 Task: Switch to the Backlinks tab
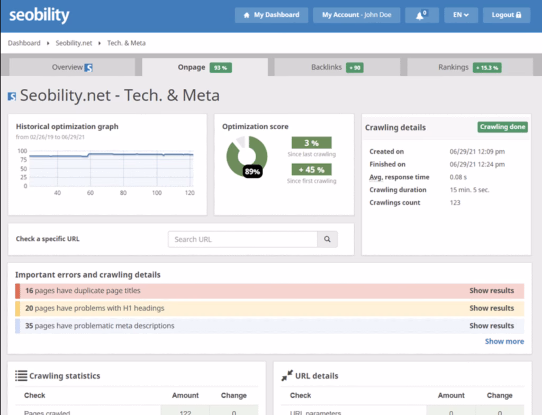[336, 67]
